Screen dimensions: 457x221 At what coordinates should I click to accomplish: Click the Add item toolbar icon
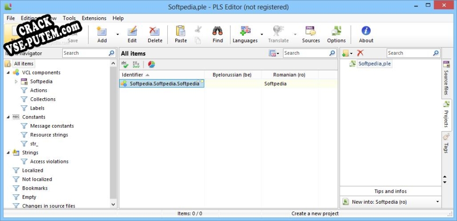[x=102, y=31]
